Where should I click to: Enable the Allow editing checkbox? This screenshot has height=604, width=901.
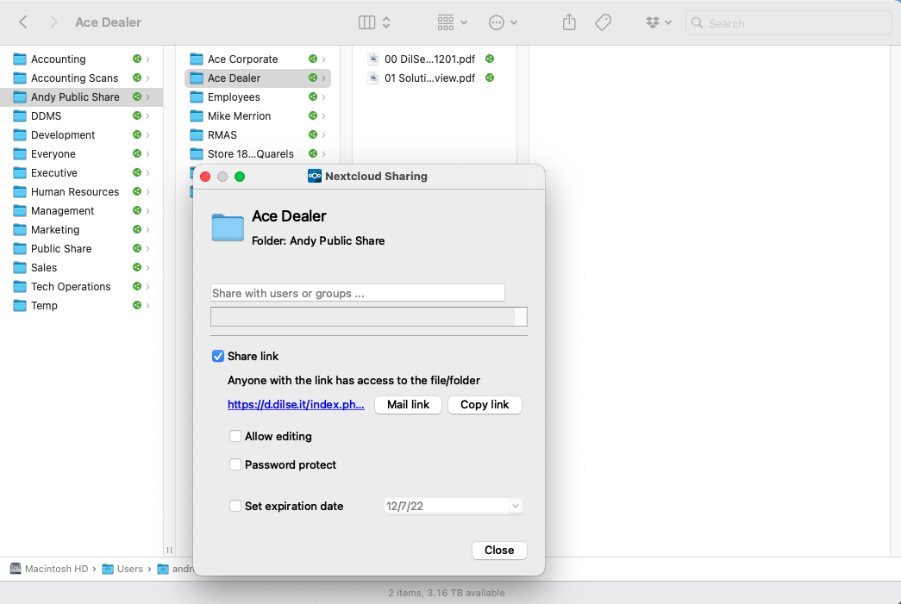click(235, 437)
